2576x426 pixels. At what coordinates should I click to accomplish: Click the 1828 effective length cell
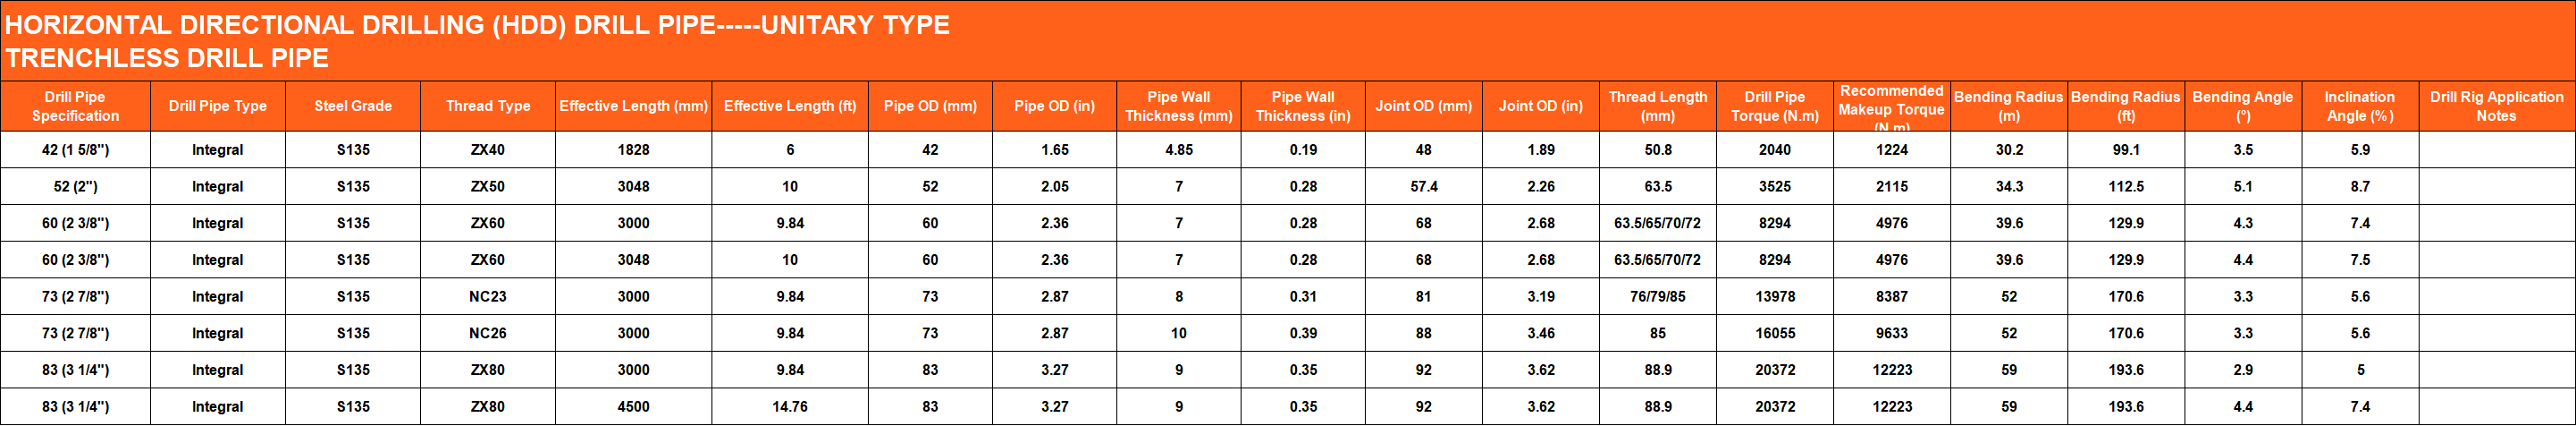(633, 150)
